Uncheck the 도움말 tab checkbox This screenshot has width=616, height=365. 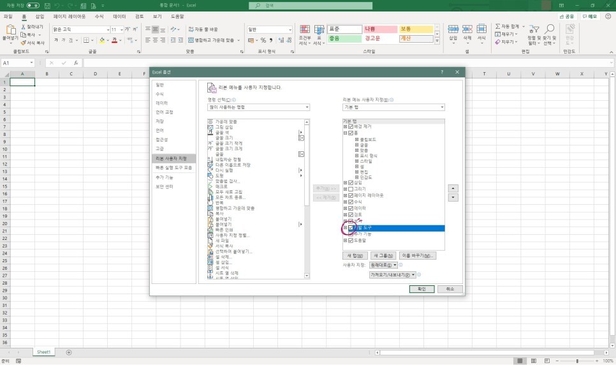(x=351, y=241)
